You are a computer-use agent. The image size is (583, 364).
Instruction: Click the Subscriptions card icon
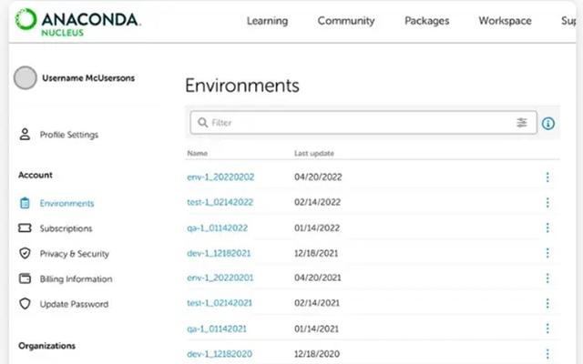tap(25, 228)
